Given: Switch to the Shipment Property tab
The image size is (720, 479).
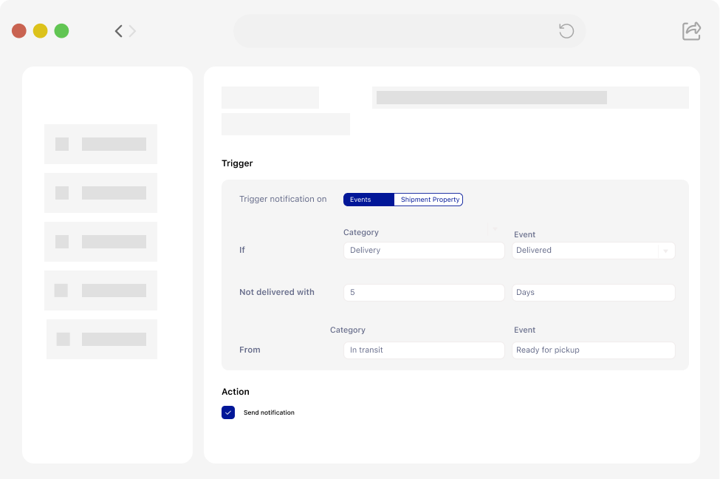Looking at the screenshot, I should pos(428,199).
